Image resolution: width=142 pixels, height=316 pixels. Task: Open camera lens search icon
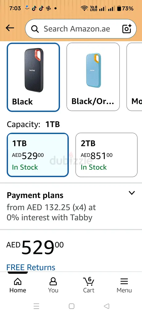[127, 29]
